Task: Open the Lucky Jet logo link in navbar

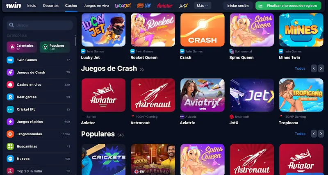Action: point(123,6)
